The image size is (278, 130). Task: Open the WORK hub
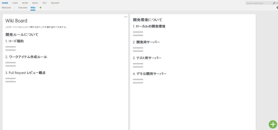tap(25, 3)
